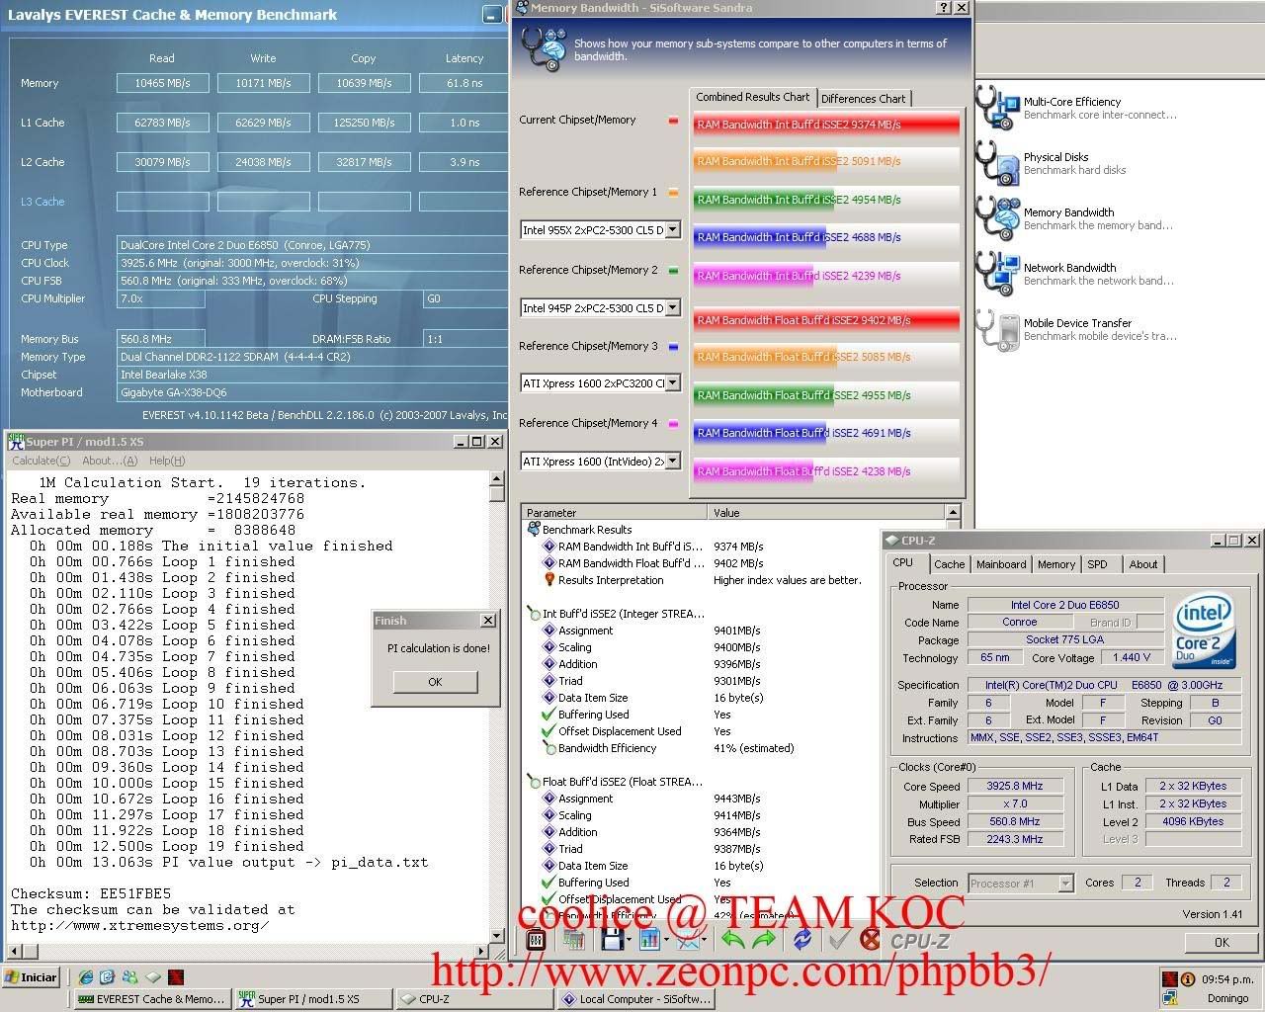Open the Reference Chipset/Memory 2 dropdown (Intel 945P)
1265x1012 pixels.
coord(673,308)
